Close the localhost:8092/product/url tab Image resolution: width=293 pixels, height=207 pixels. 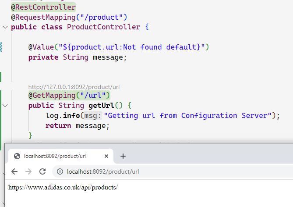point(106,156)
